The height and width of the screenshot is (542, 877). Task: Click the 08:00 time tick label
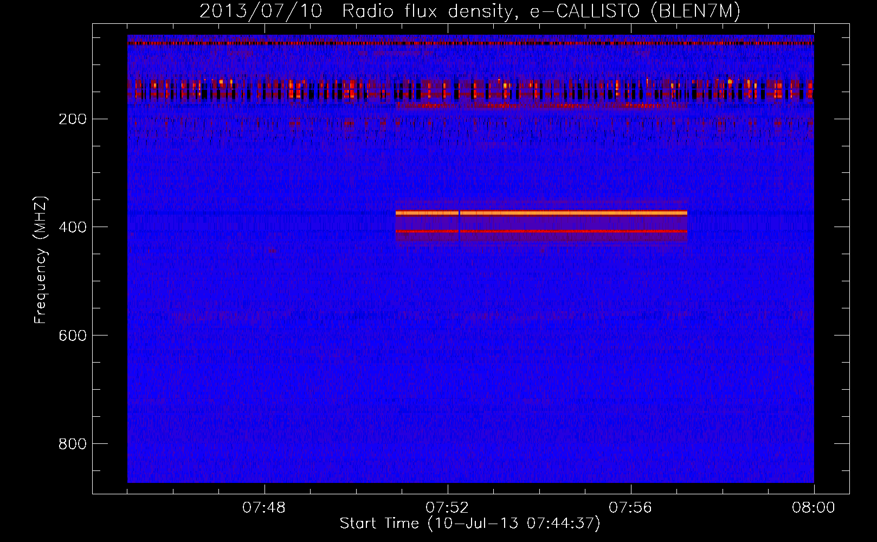click(x=814, y=508)
